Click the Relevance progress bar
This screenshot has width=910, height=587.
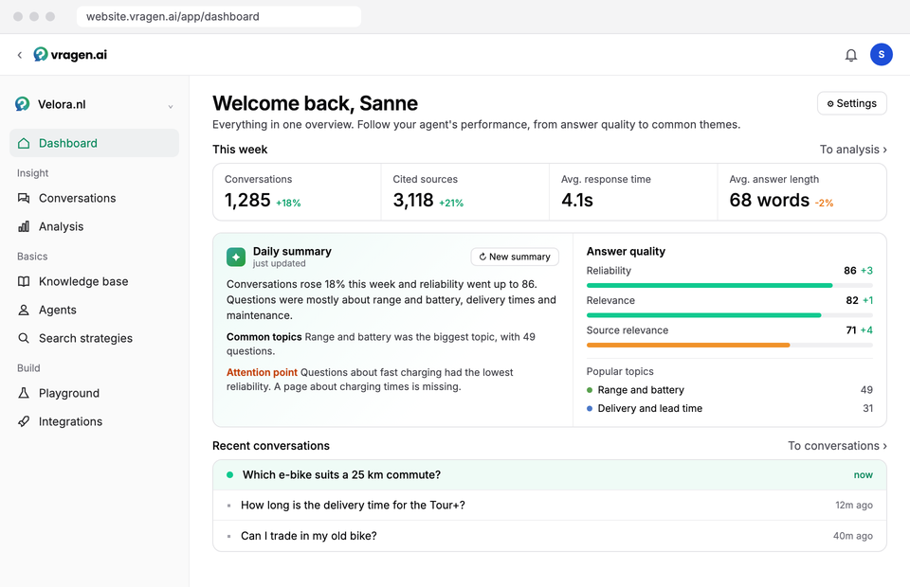click(730, 315)
